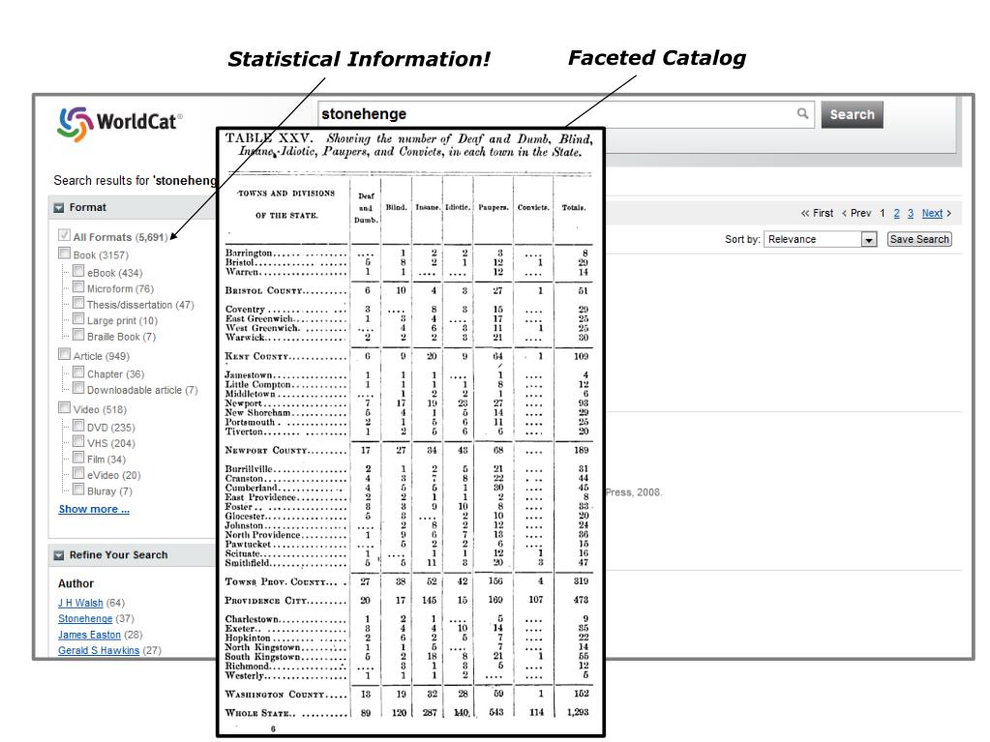The height and width of the screenshot is (742, 990).
Task: Filter by author James Easton
Action: click(89, 635)
